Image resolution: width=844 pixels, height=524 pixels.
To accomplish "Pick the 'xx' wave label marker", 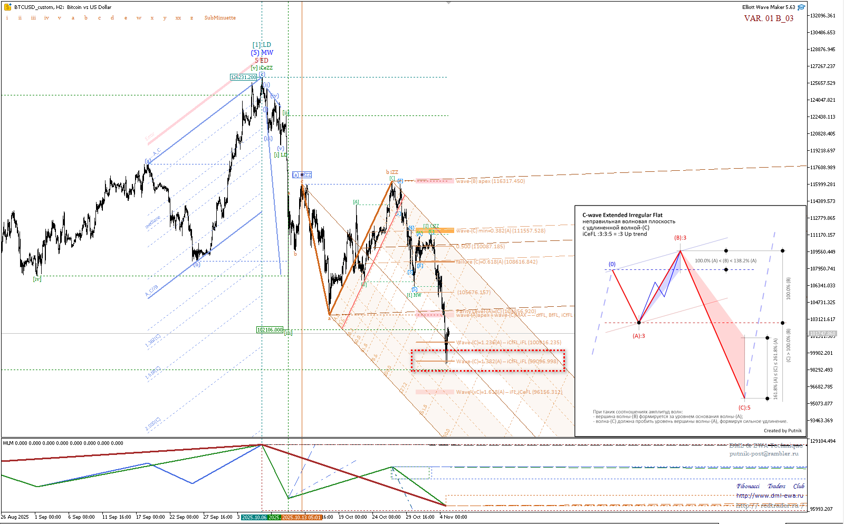I will point(178,18).
